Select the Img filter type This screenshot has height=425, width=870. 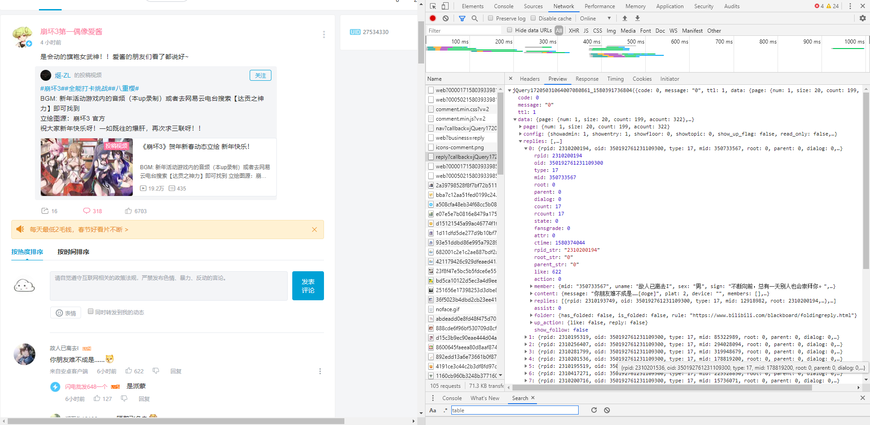[611, 30]
